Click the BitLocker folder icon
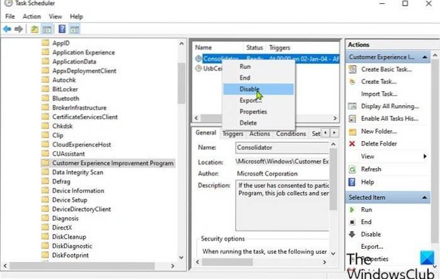This screenshot has width=440, height=279. (45, 89)
